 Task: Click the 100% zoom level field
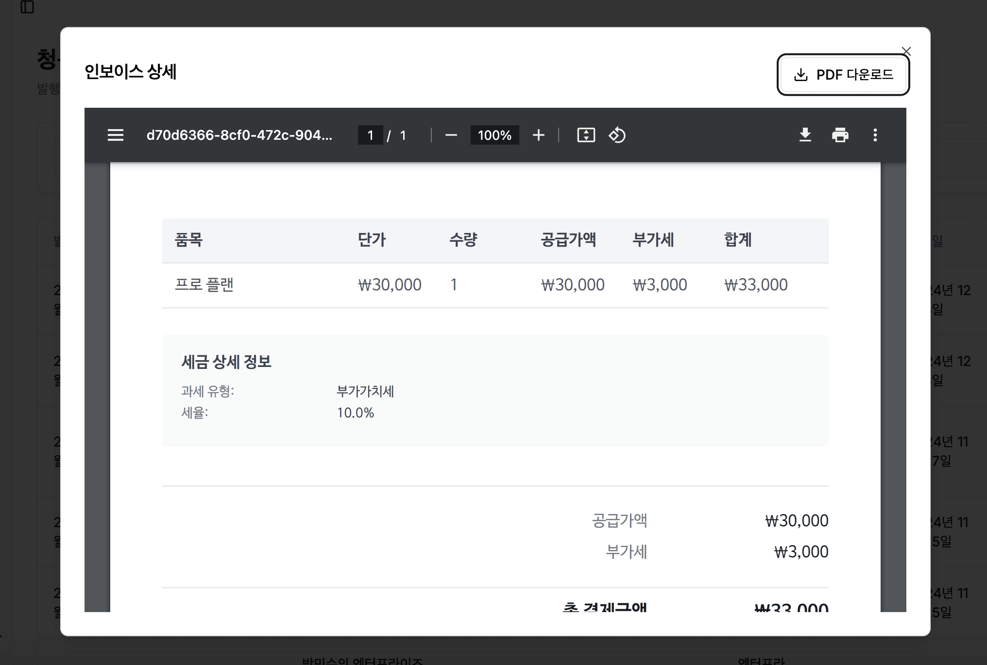click(x=494, y=135)
